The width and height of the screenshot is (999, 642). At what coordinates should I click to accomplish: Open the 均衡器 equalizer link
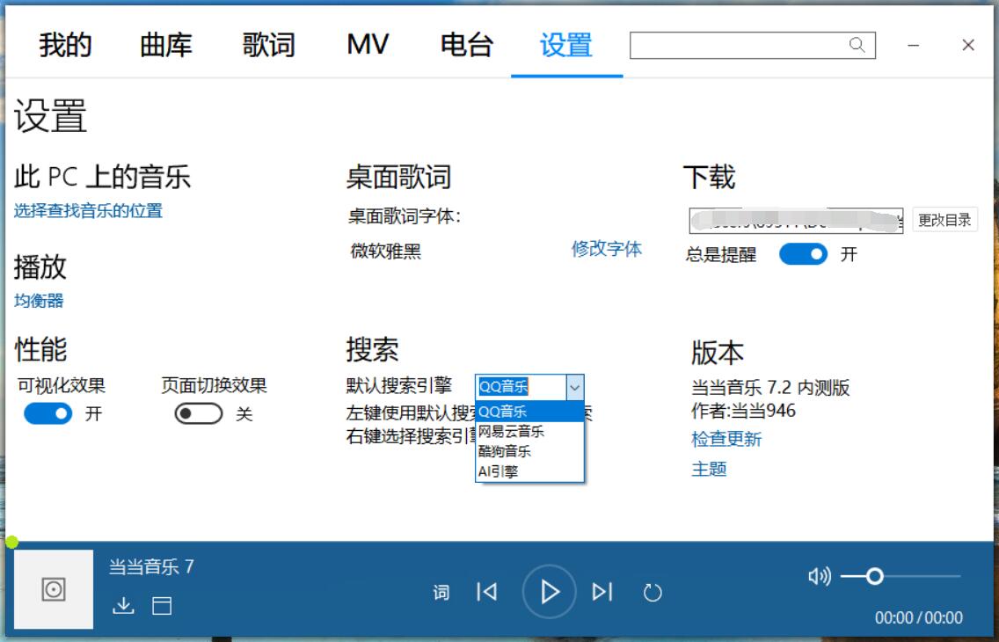pos(39,301)
